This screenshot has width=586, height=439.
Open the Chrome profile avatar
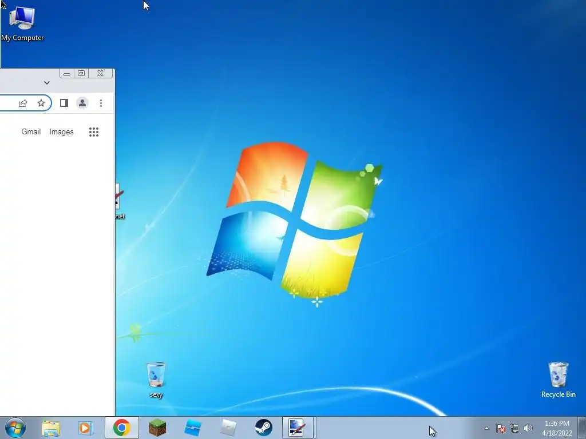[x=82, y=103]
